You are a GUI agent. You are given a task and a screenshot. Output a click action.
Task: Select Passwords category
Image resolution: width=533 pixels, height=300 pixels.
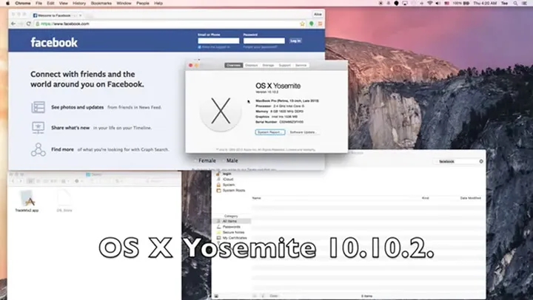tap(231, 227)
